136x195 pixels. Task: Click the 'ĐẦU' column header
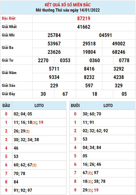[x=6, y=106]
